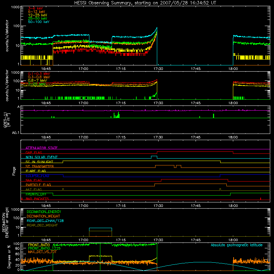
Task: Click the PARTICLE_FLAG label
Action: [x=38, y=185]
